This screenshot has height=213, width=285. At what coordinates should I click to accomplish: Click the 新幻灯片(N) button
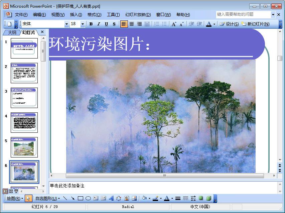coord(255,24)
